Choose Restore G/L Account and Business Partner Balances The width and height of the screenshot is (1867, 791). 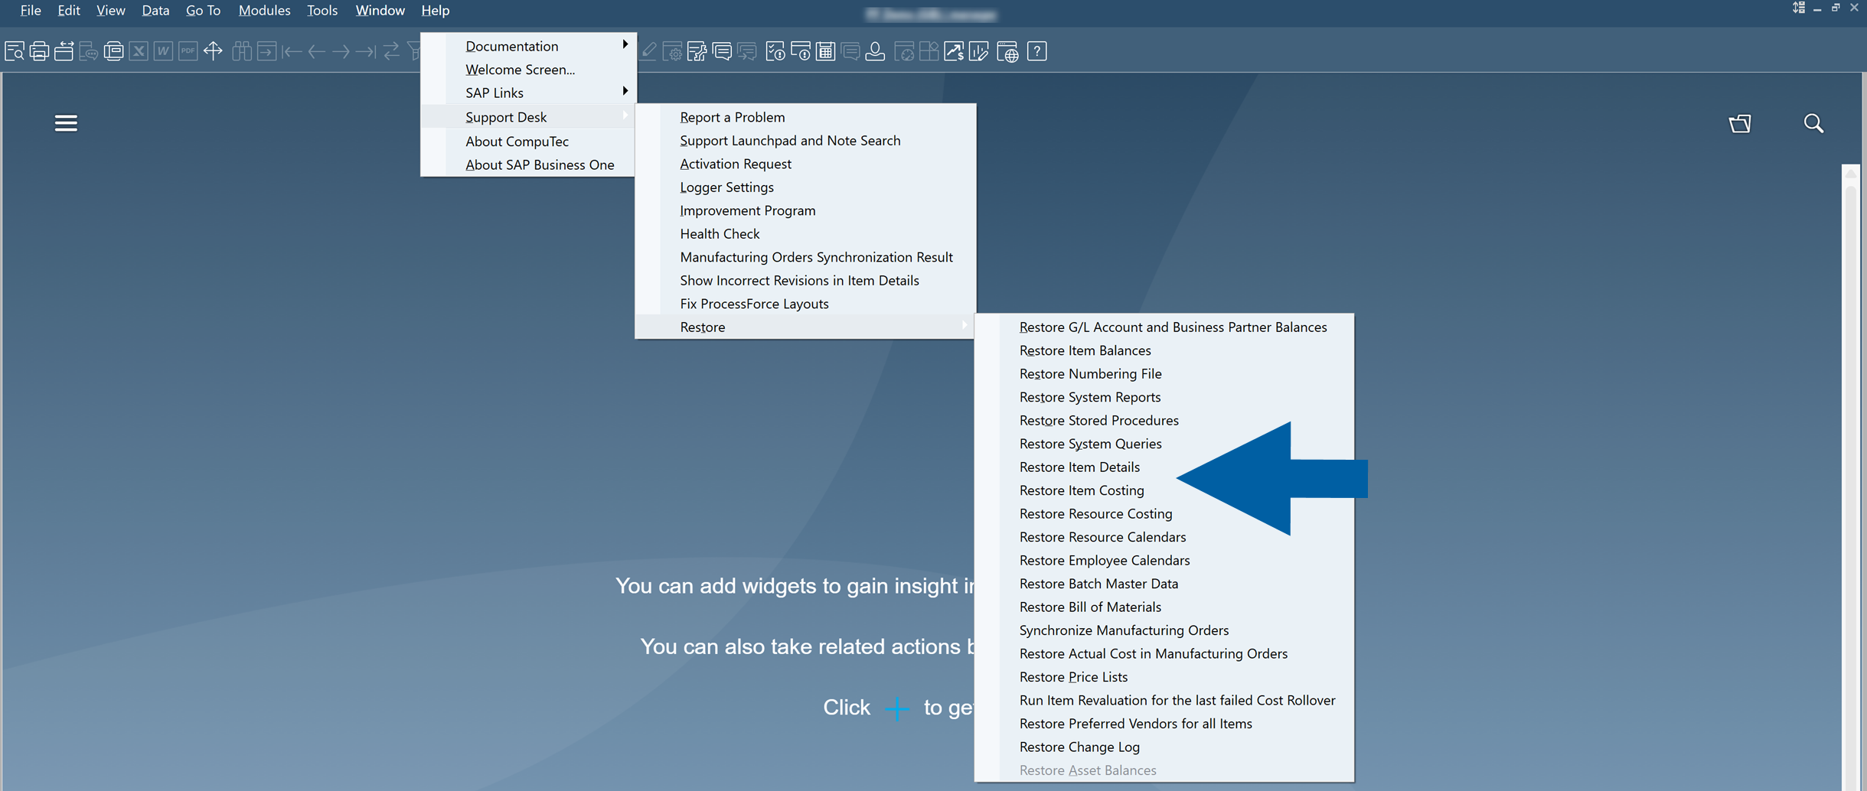1164,327
